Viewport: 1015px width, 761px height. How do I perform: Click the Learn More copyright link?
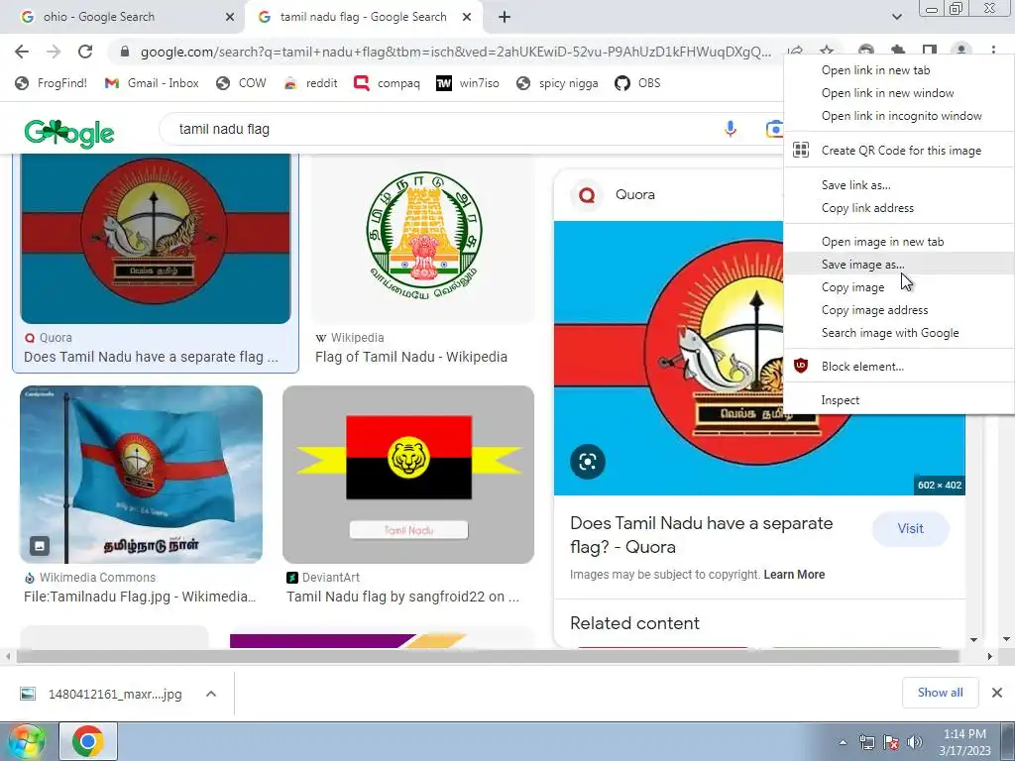794,575
